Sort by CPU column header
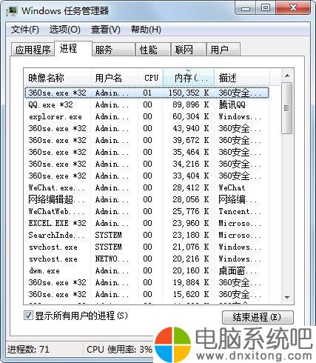 tap(150, 78)
